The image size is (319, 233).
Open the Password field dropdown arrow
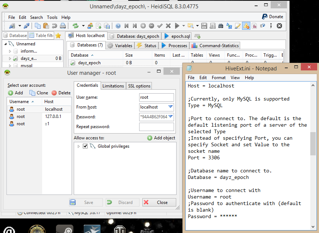170,116
